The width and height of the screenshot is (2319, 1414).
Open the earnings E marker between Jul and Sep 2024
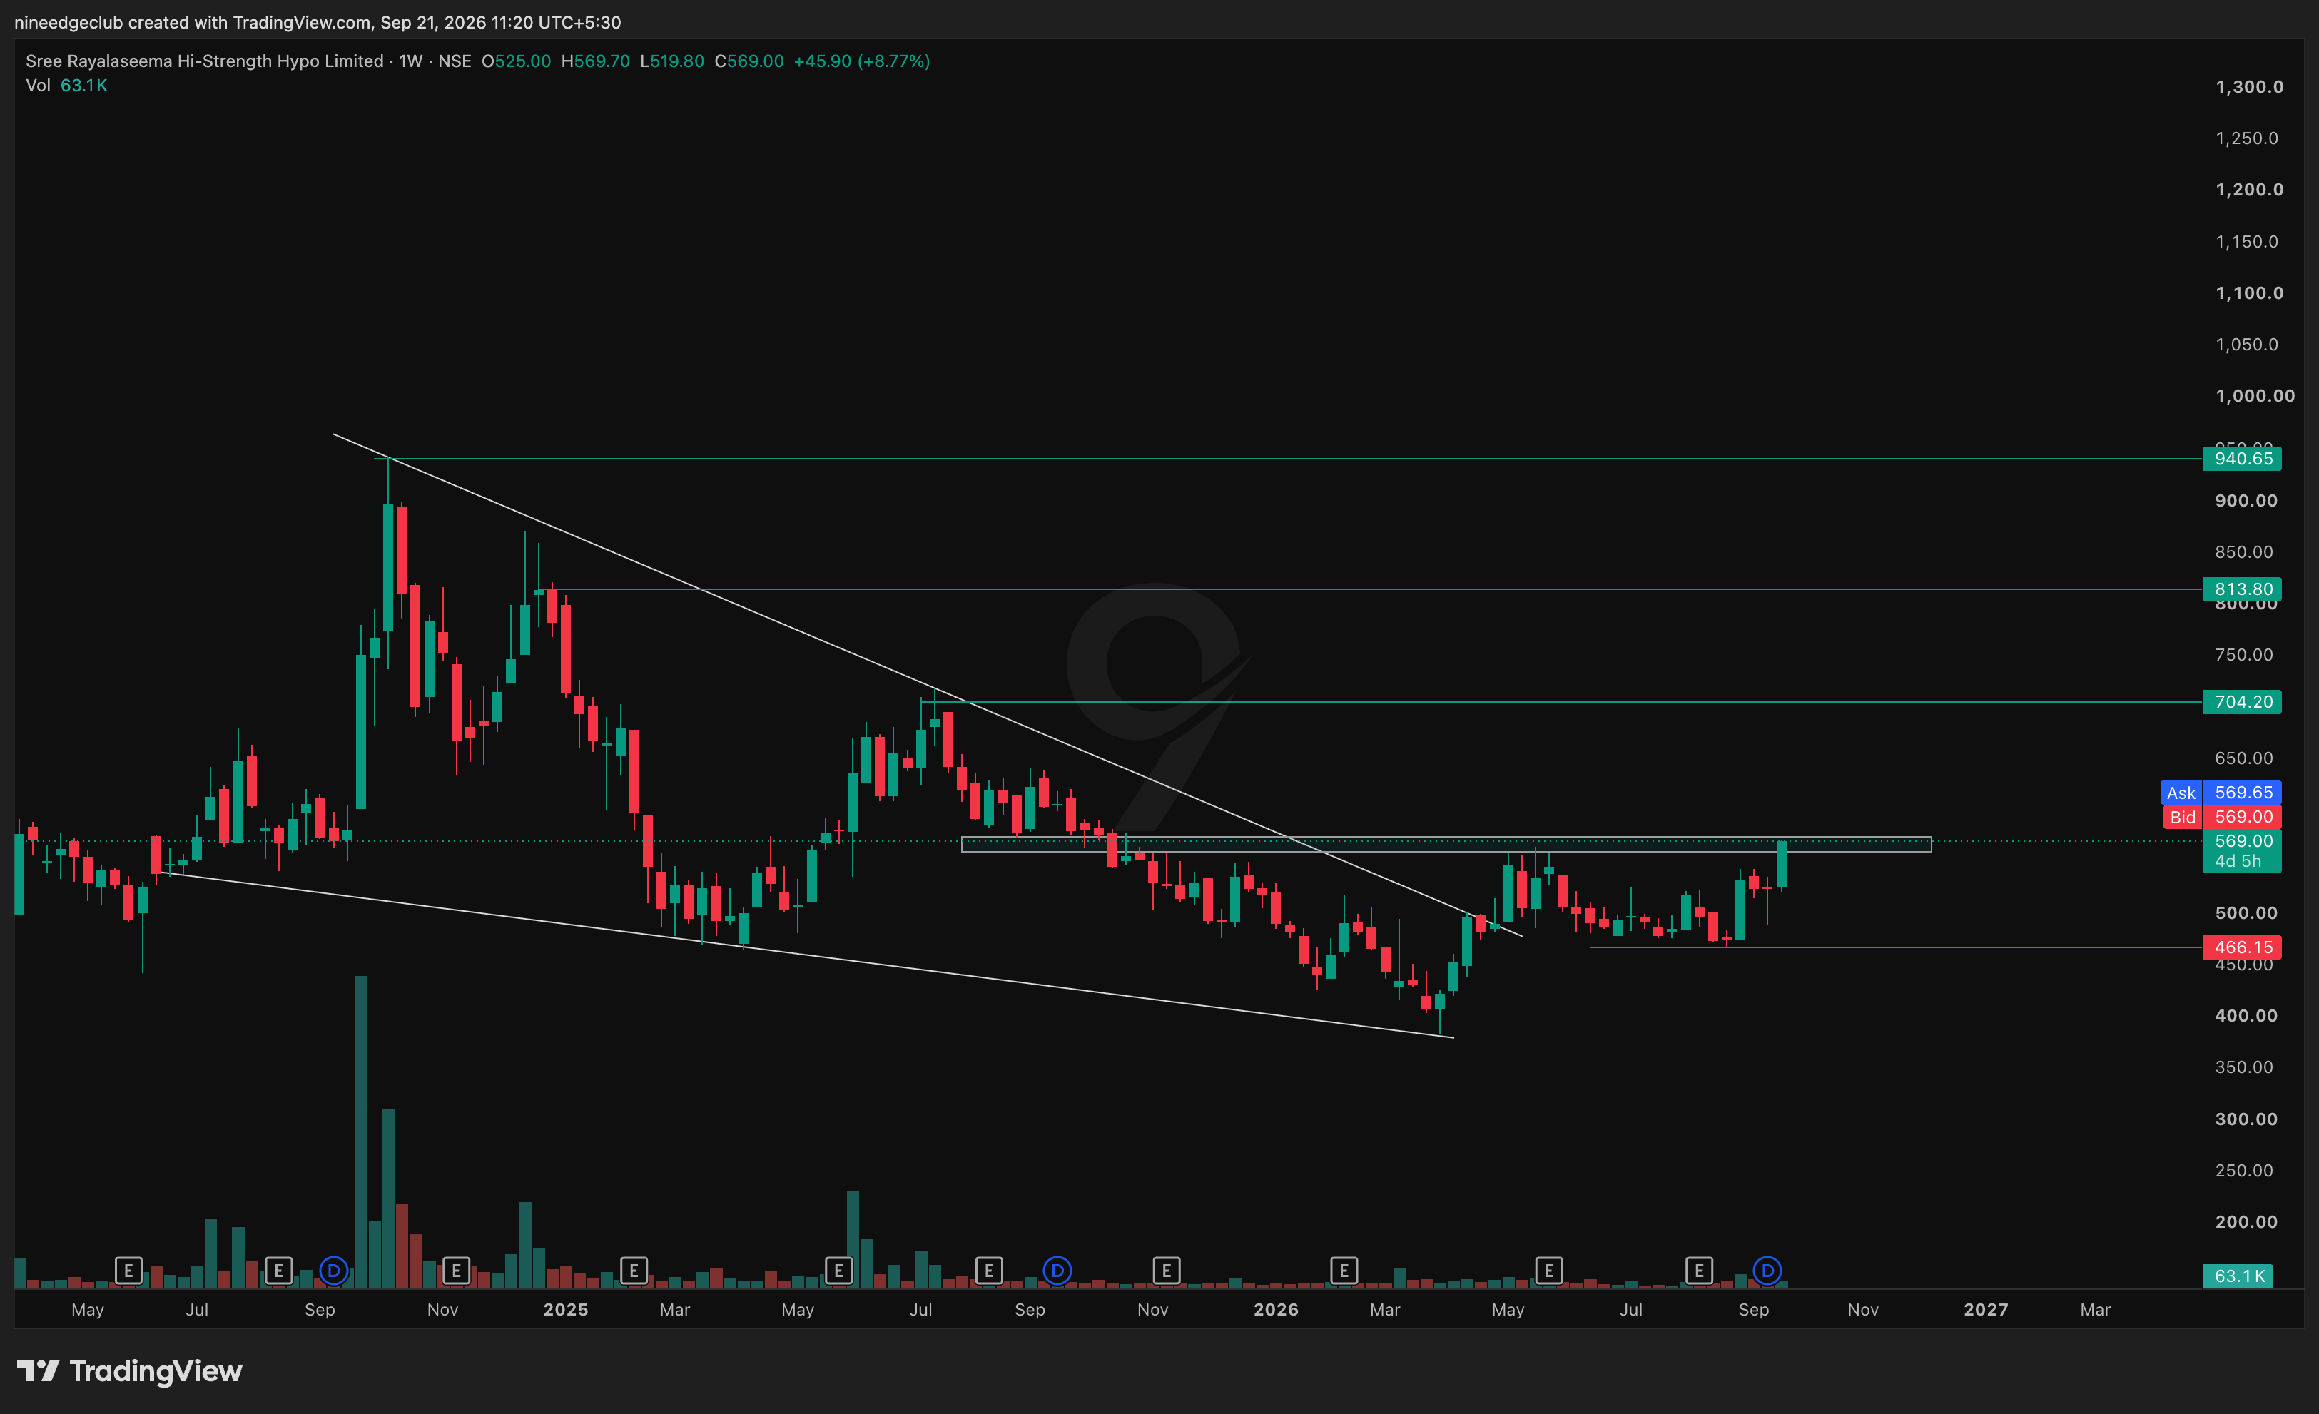(x=278, y=1271)
